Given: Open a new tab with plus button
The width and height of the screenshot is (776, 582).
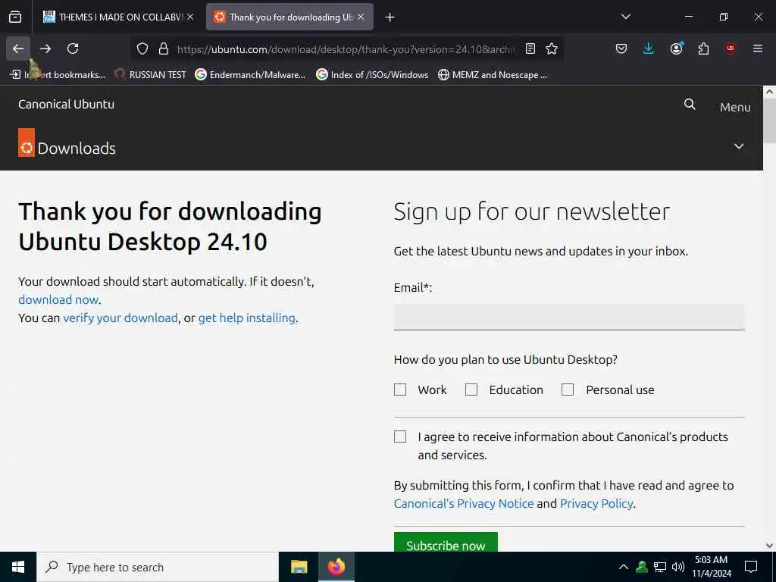Looking at the screenshot, I should coord(390,17).
